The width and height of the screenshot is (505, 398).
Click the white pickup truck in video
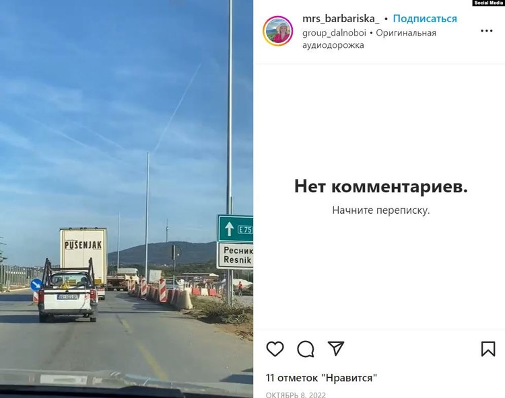tap(68, 291)
